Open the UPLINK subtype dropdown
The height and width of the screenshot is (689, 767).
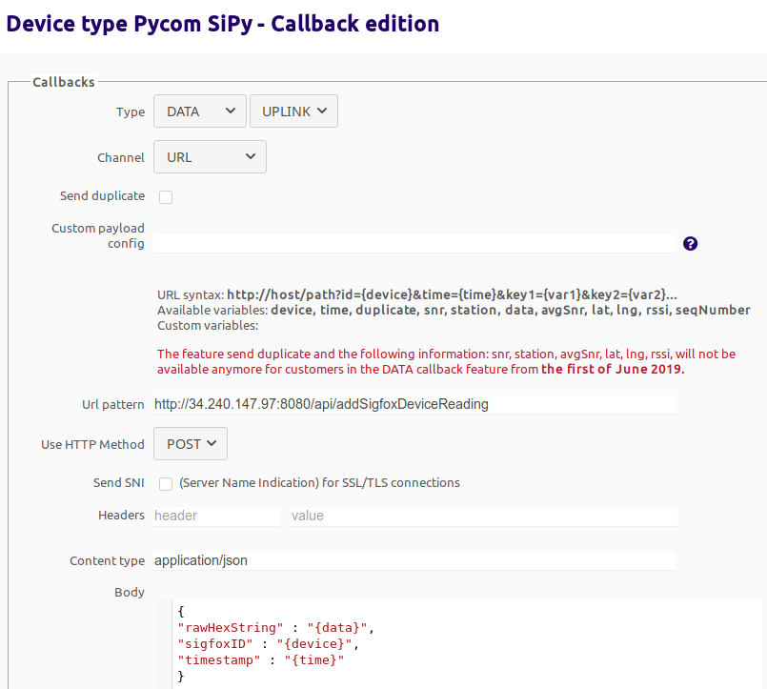click(x=293, y=111)
